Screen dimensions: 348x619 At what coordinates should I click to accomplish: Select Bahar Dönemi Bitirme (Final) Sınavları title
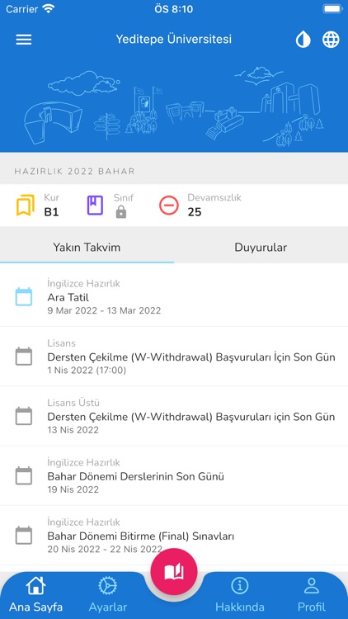(x=141, y=536)
